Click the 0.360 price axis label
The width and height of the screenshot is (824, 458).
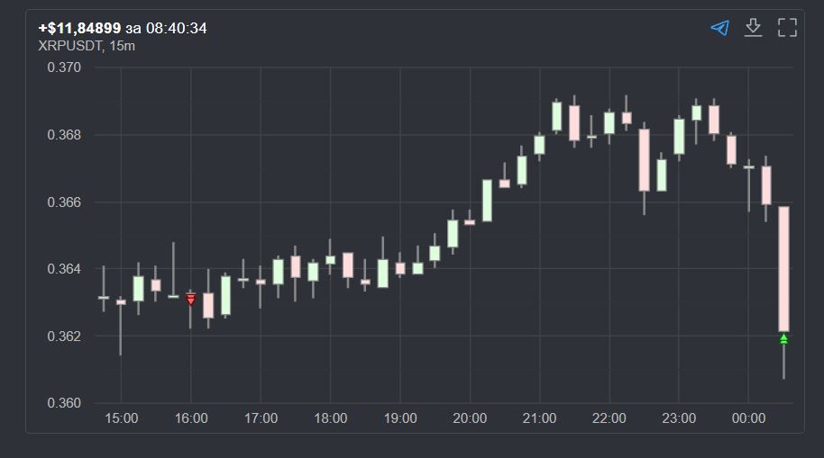coord(64,403)
